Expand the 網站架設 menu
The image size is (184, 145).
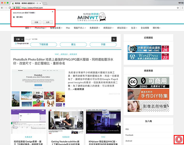[x=122, y=28]
